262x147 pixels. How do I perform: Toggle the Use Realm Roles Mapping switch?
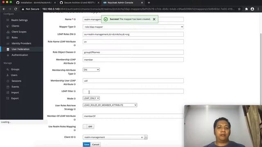pos(88,127)
